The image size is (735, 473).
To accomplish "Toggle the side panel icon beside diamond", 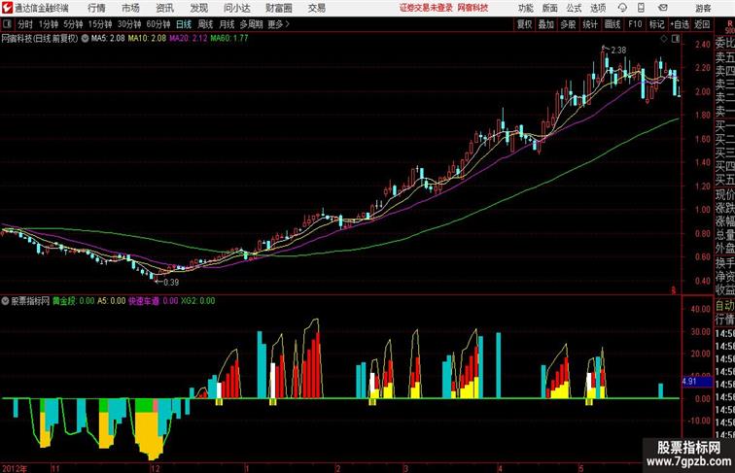I will [676, 39].
